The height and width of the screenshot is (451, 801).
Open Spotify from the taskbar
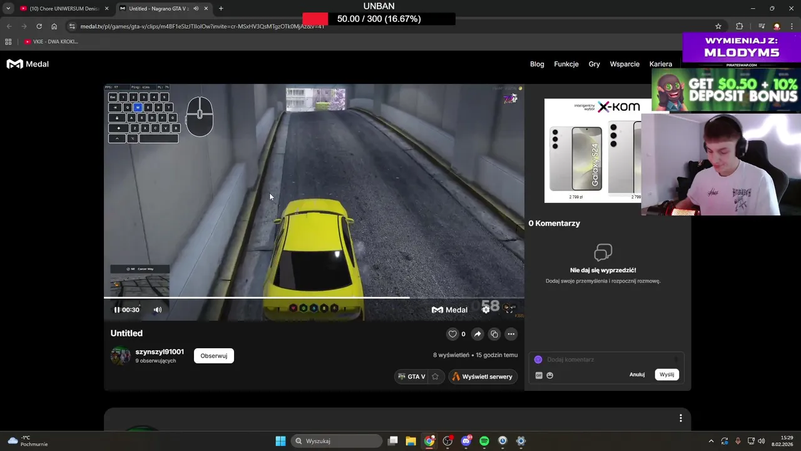(484, 441)
